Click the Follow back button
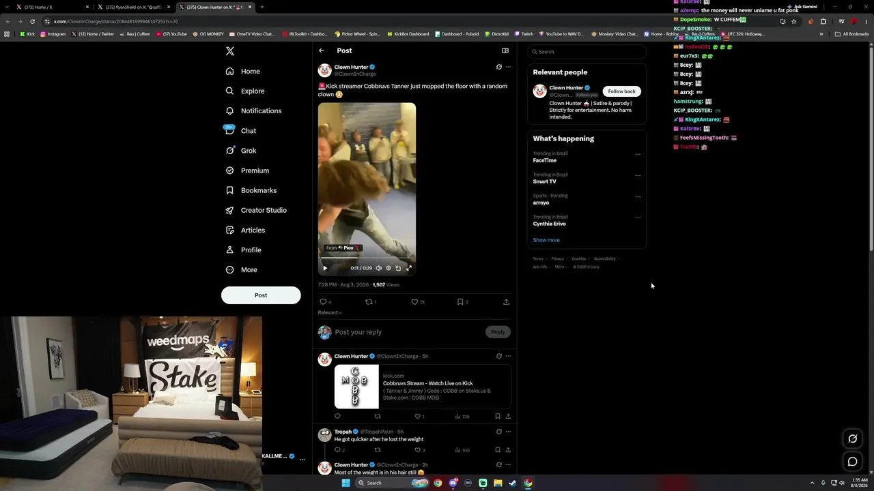Screen dimensions: 874x491 (621, 91)
